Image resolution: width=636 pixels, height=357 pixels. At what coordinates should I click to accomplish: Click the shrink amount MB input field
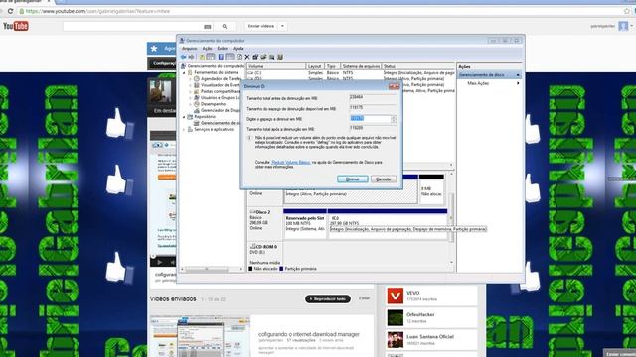pyautogui.click(x=370, y=119)
